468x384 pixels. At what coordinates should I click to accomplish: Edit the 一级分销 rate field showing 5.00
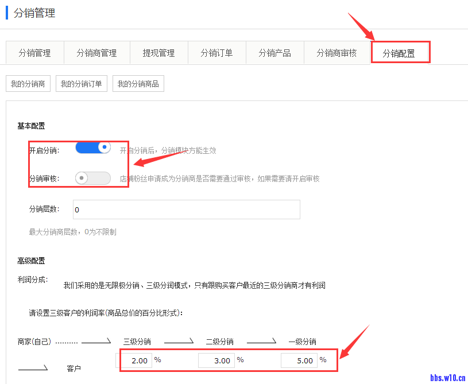pyautogui.click(x=300, y=360)
